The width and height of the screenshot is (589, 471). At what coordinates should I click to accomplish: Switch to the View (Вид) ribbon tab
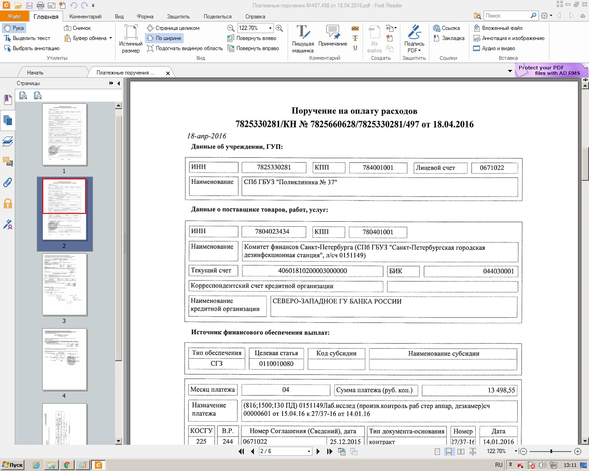tap(119, 17)
